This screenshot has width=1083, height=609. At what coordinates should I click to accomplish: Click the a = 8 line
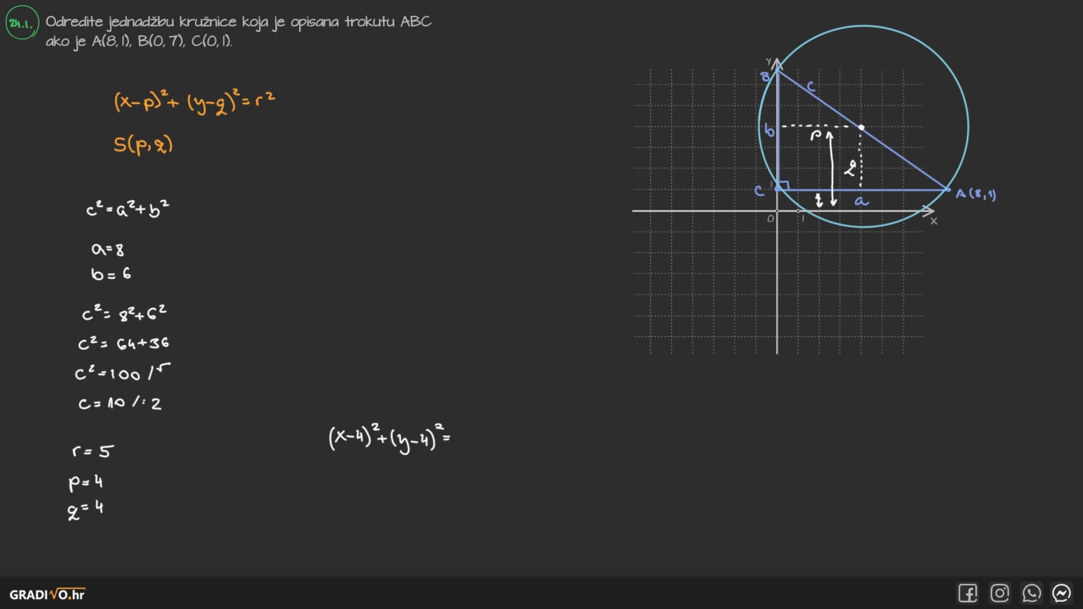tap(108, 249)
